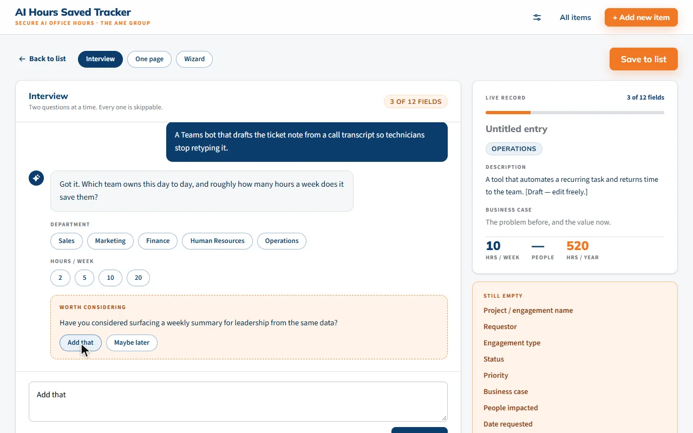Image resolution: width=693 pixels, height=433 pixels.
Task: Choose 10 hours per week
Action: coord(110,278)
